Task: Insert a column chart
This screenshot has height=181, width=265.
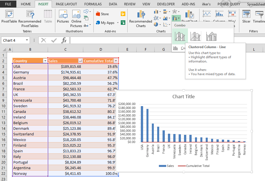Action: click(156, 12)
